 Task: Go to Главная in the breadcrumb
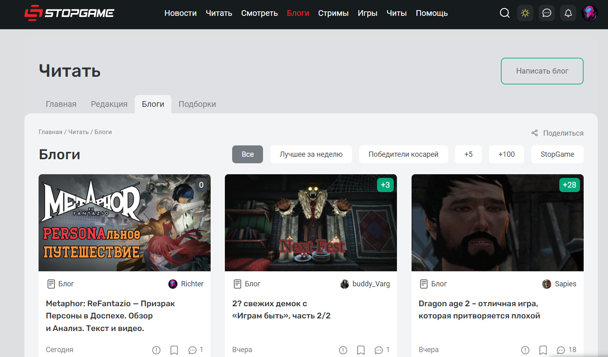50,132
